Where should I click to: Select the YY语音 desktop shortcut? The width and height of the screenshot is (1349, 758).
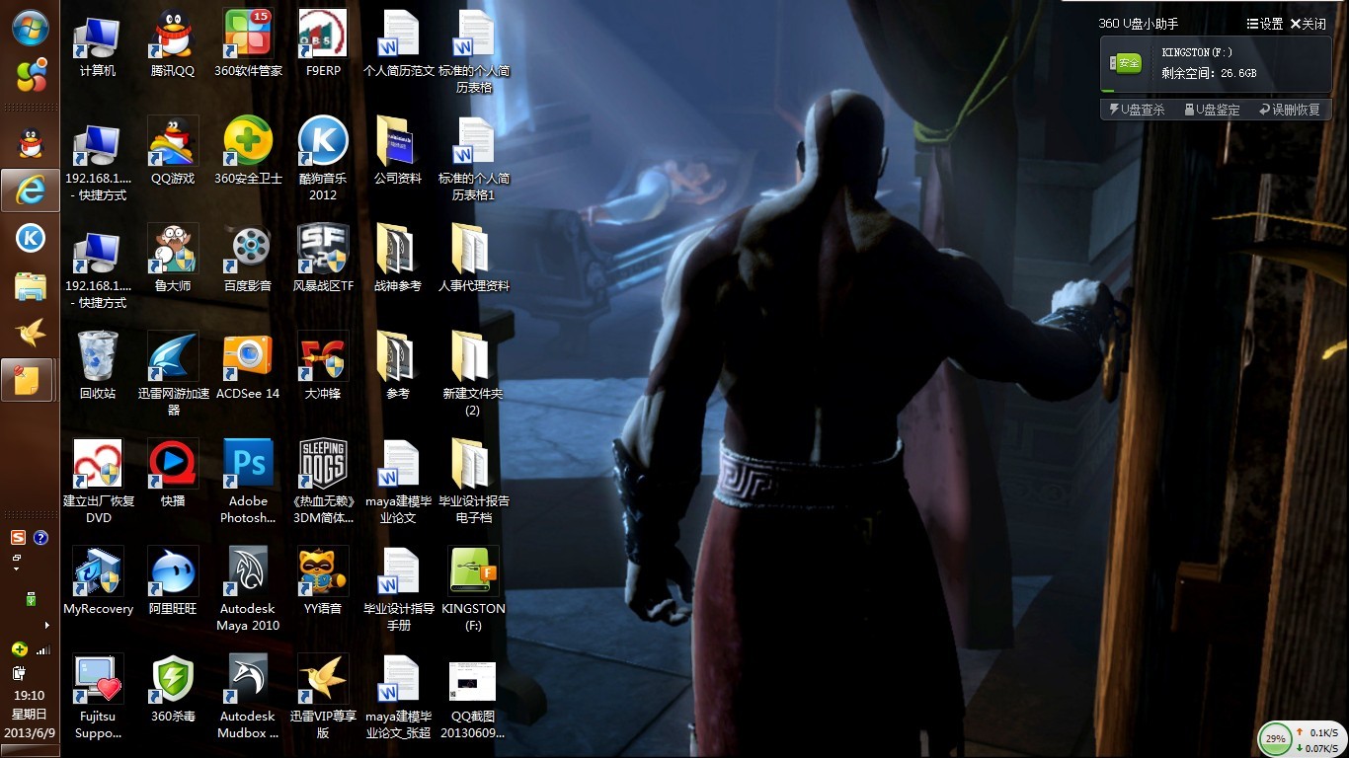(x=323, y=581)
